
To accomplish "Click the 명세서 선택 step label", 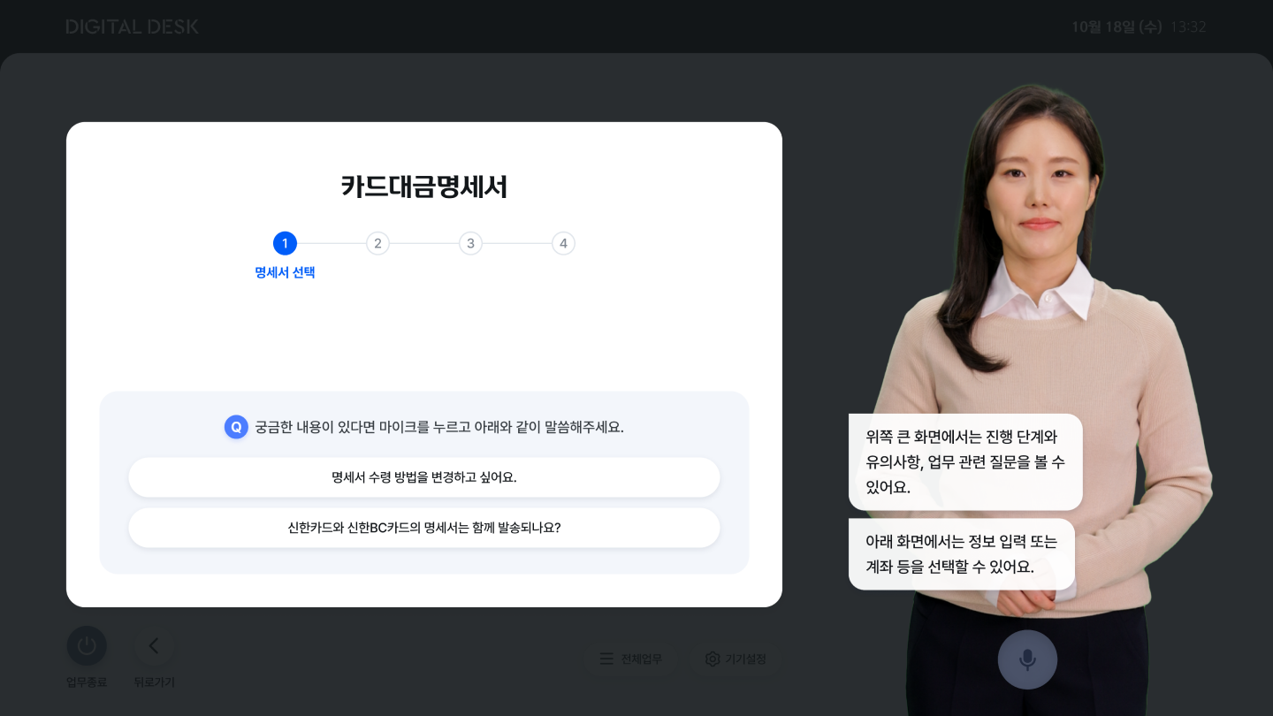I will click(285, 272).
